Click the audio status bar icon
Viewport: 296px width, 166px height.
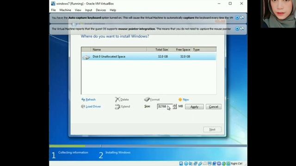click(x=191, y=163)
